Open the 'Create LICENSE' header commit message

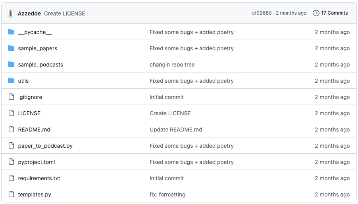[x=65, y=14]
